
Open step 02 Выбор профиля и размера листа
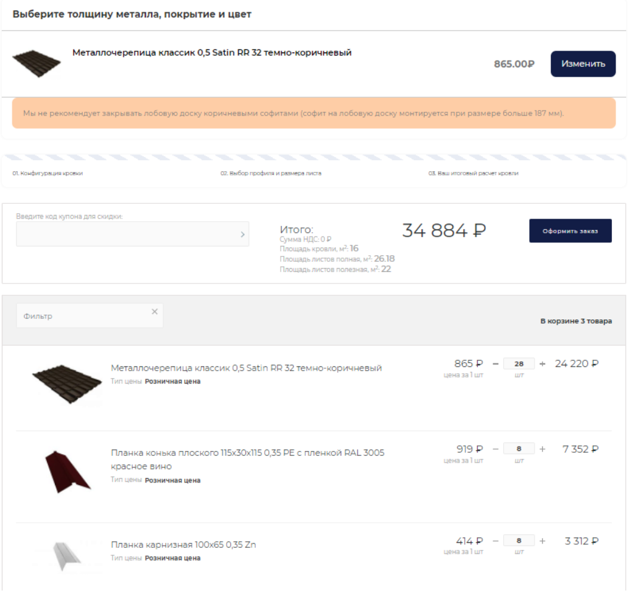(271, 174)
